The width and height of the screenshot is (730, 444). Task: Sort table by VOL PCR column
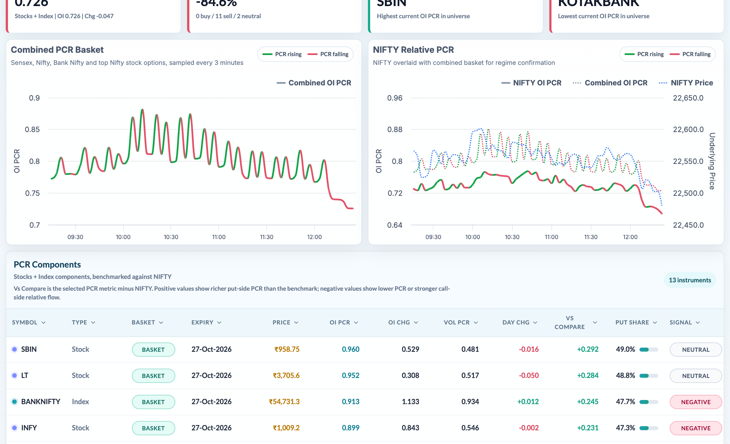click(461, 323)
